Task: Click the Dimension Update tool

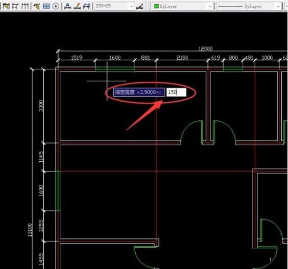Action: pos(86,6)
